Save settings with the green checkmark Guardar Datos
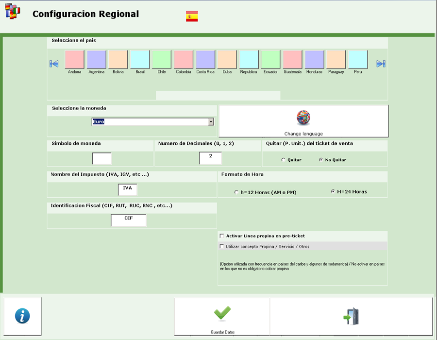437x340 pixels. pyautogui.click(x=222, y=316)
